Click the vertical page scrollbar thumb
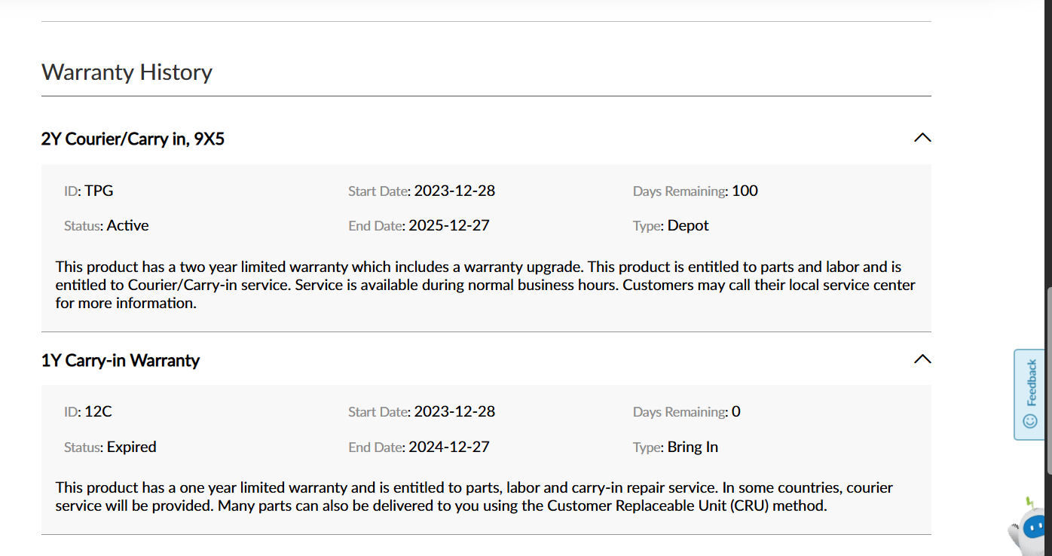Image resolution: width=1052 pixels, height=556 pixels. point(1047,382)
